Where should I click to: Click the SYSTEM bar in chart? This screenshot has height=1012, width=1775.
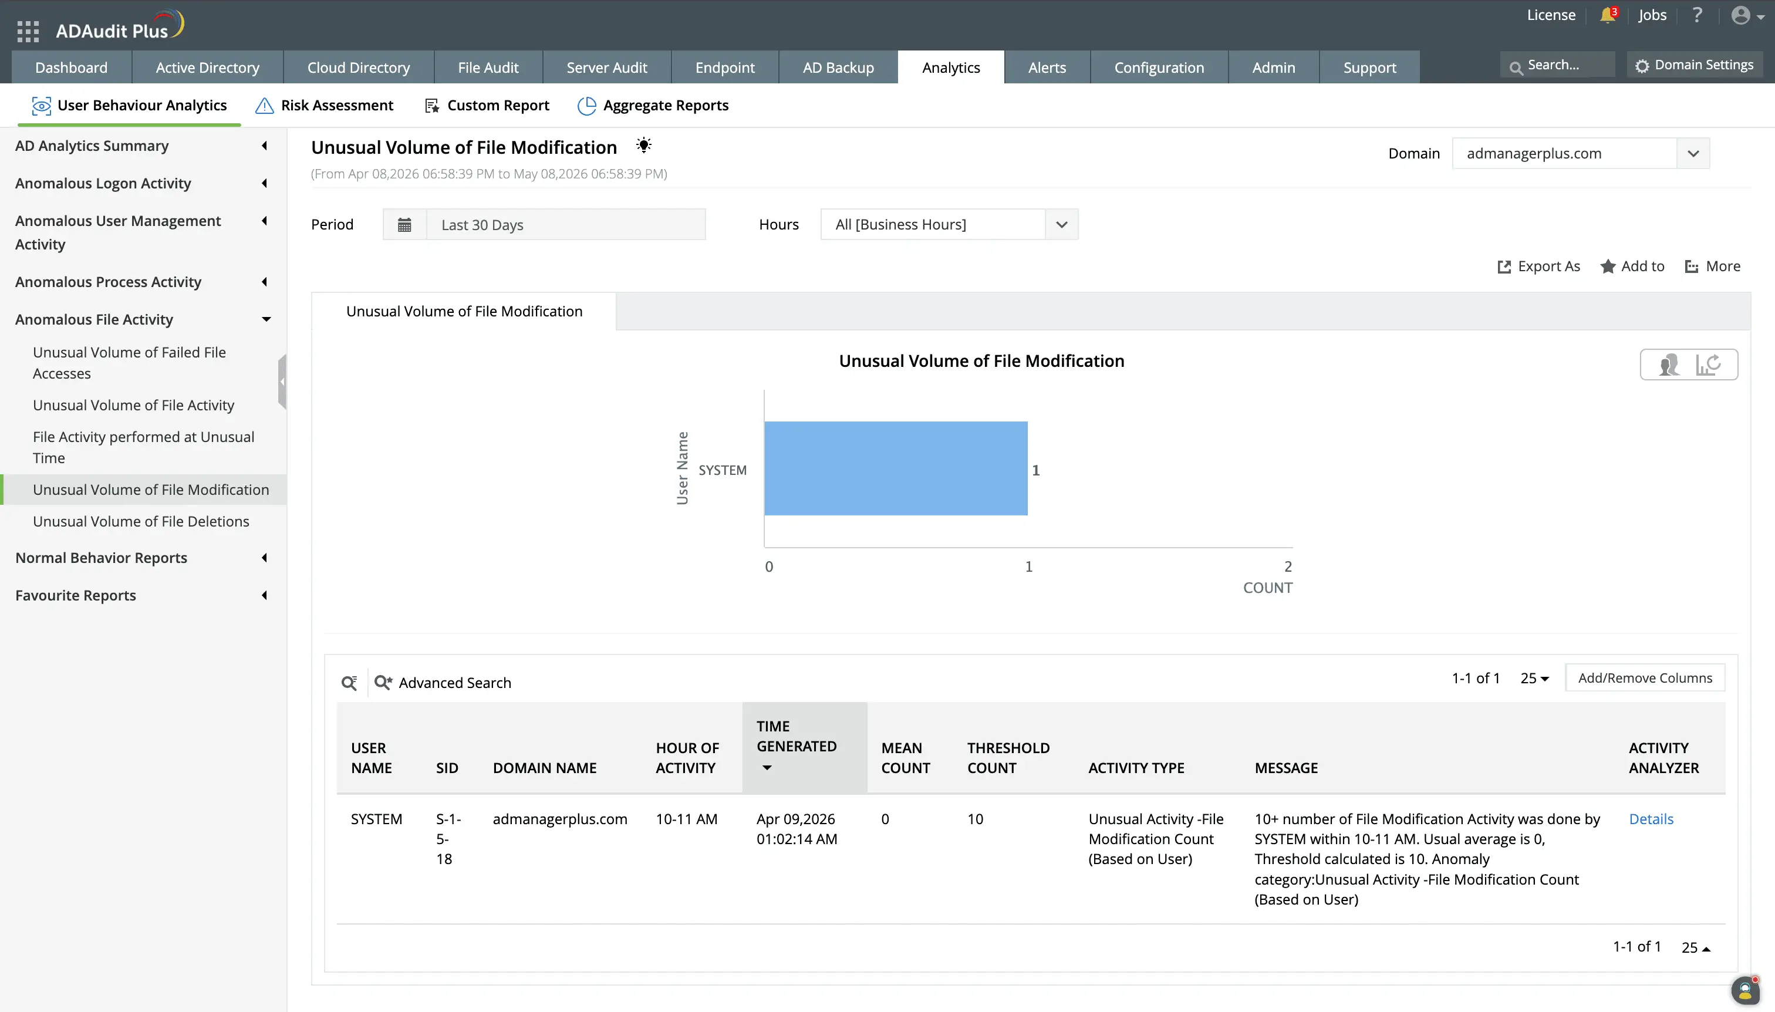(x=896, y=468)
